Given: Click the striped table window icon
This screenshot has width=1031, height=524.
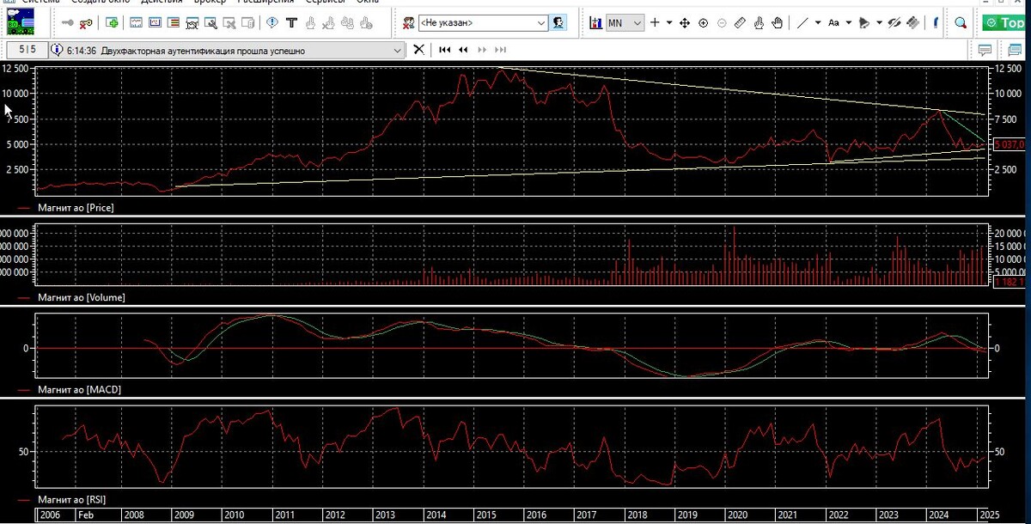Looking at the screenshot, I should (x=174, y=23).
